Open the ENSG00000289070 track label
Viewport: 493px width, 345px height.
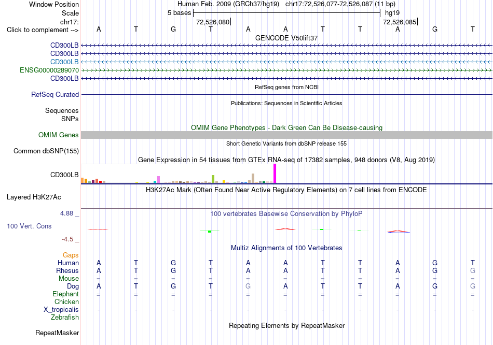pyautogui.click(x=49, y=70)
